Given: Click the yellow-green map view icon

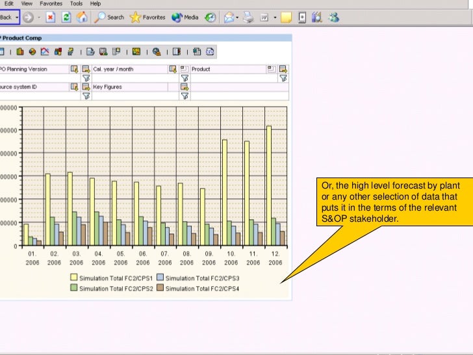Looking at the screenshot, I should pos(136,51).
